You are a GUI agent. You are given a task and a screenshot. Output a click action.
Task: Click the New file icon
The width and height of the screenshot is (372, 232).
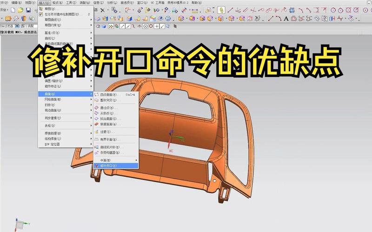click(13, 10)
